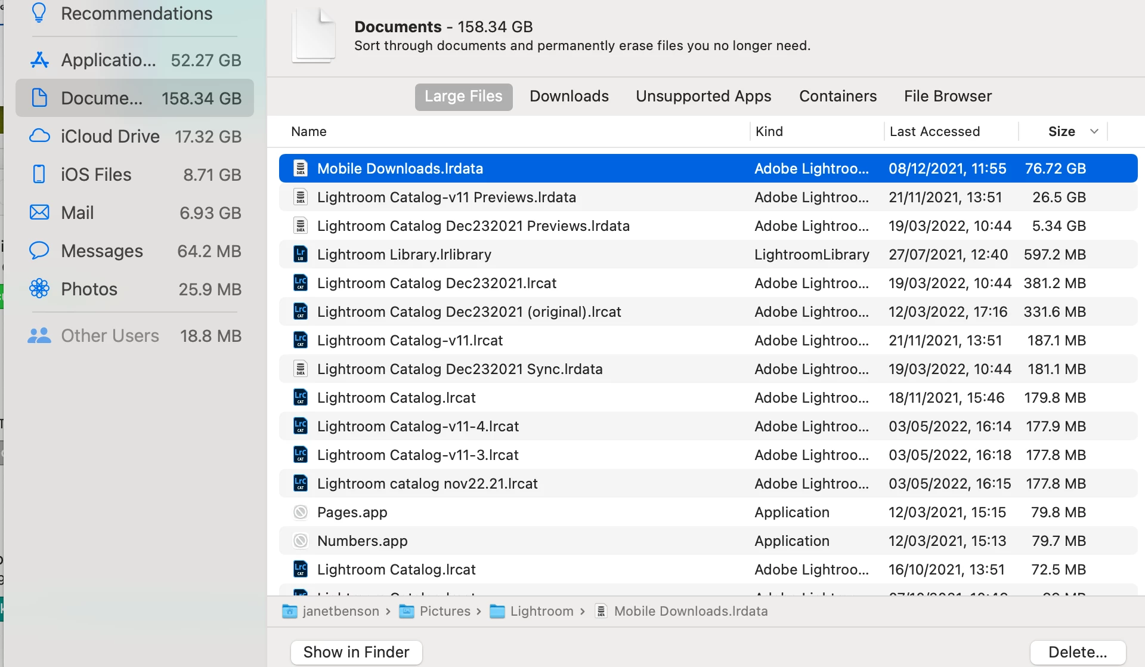Click the Photos flower icon
Screen dimensions: 1145x667
[x=39, y=289]
